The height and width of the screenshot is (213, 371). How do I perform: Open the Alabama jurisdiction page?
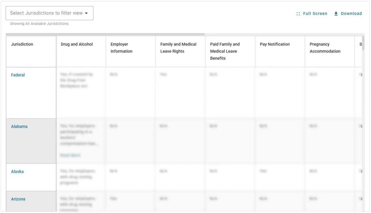coord(19,126)
